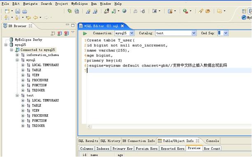
Task: Open the Navigate menu
Action: pyautogui.click(x=30, y=4)
